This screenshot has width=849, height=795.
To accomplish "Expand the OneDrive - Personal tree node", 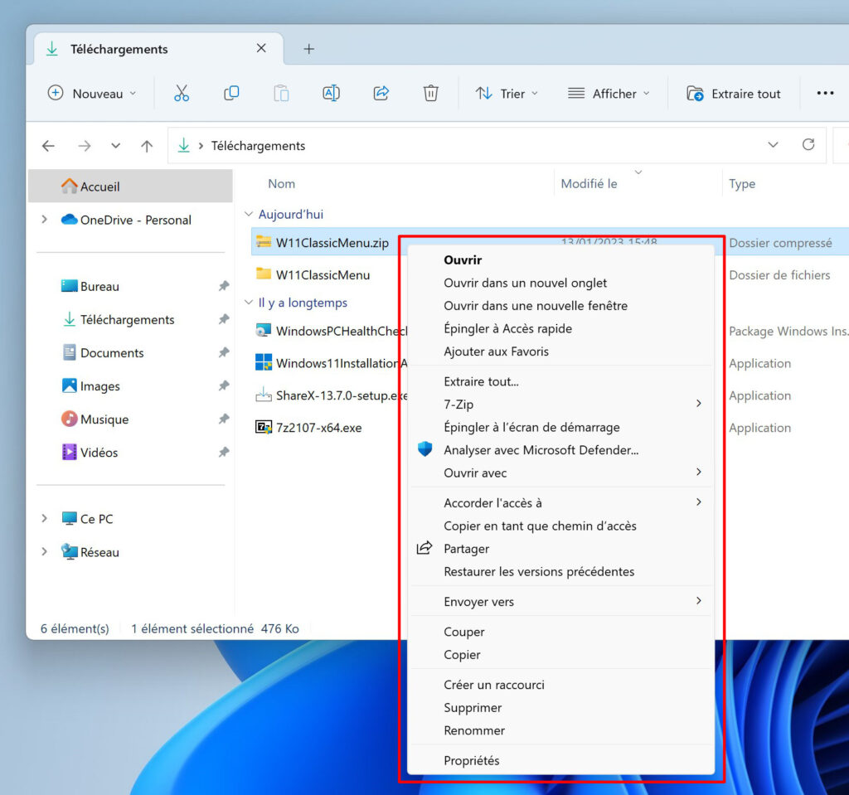I will coord(45,220).
